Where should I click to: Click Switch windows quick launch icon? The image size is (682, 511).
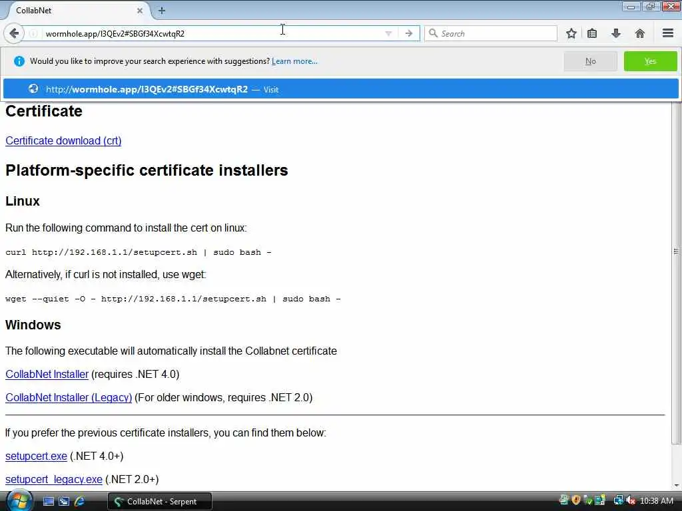[64, 502]
